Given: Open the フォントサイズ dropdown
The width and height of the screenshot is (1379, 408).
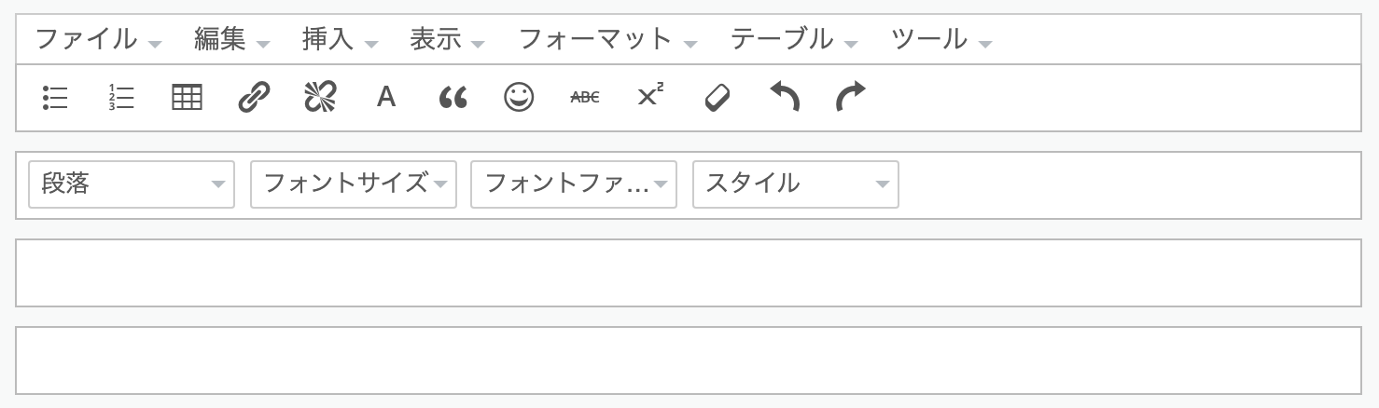Looking at the screenshot, I should point(354,184).
